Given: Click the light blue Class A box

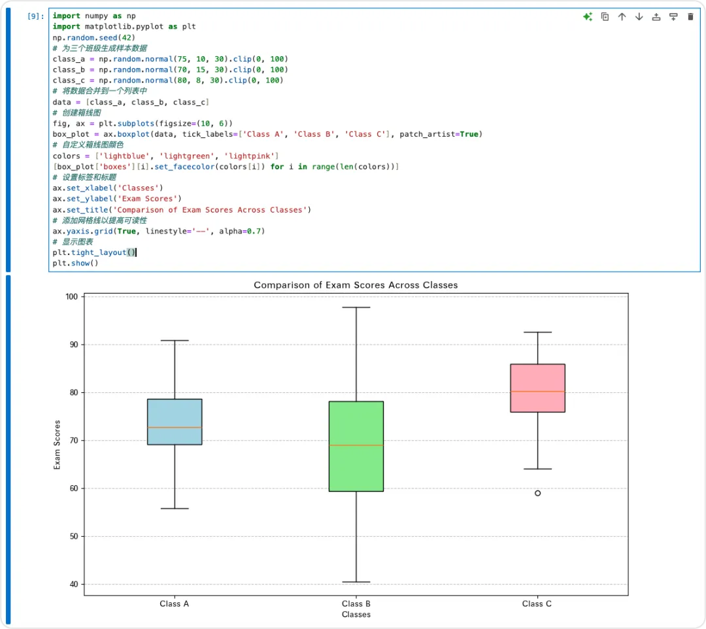Looking at the screenshot, I should click(175, 422).
